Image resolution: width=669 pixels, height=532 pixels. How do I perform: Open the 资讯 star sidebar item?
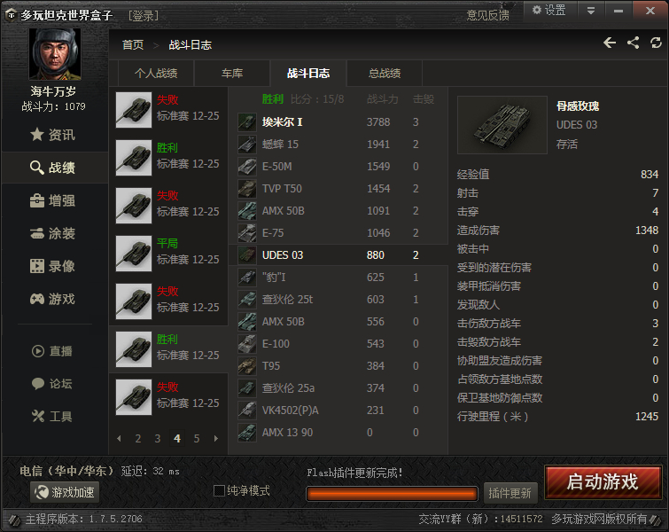click(53, 135)
